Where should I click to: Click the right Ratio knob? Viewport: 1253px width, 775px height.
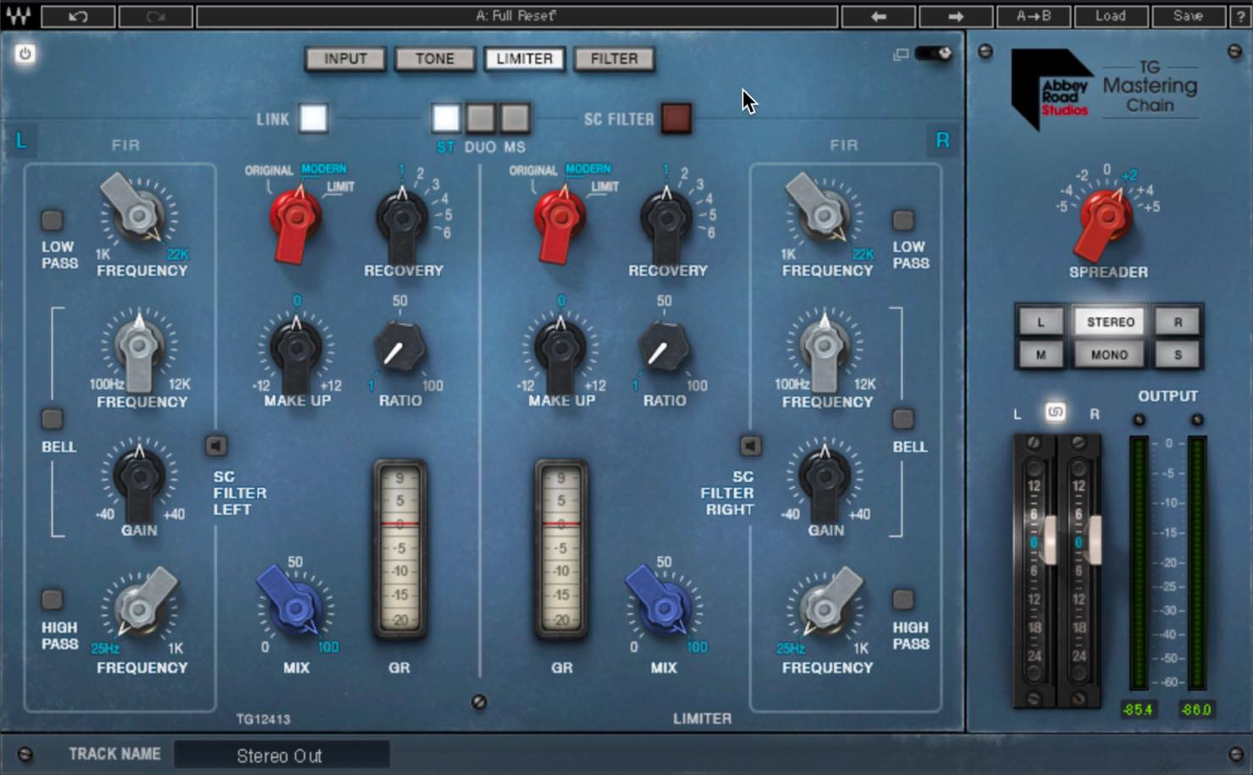click(663, 347)
